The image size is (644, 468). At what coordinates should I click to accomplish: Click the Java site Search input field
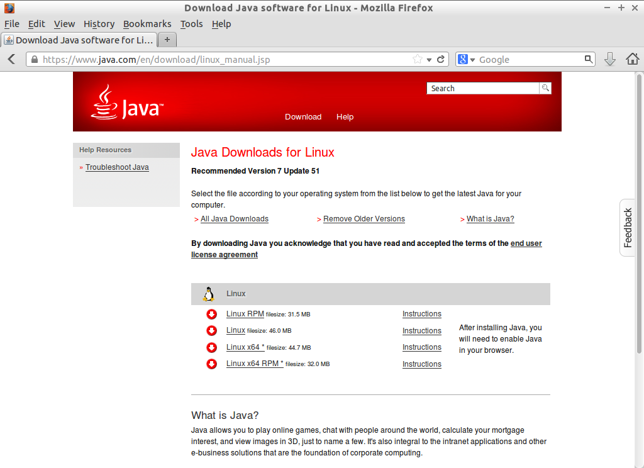483,88
